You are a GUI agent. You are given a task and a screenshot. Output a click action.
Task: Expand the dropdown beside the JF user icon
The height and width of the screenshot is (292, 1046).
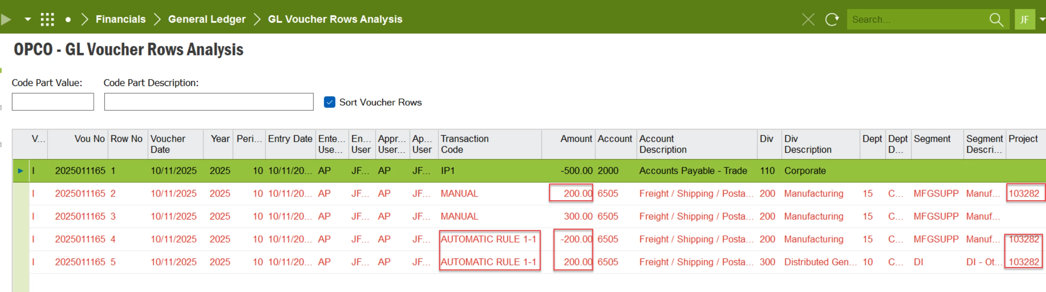(1042, 19)
